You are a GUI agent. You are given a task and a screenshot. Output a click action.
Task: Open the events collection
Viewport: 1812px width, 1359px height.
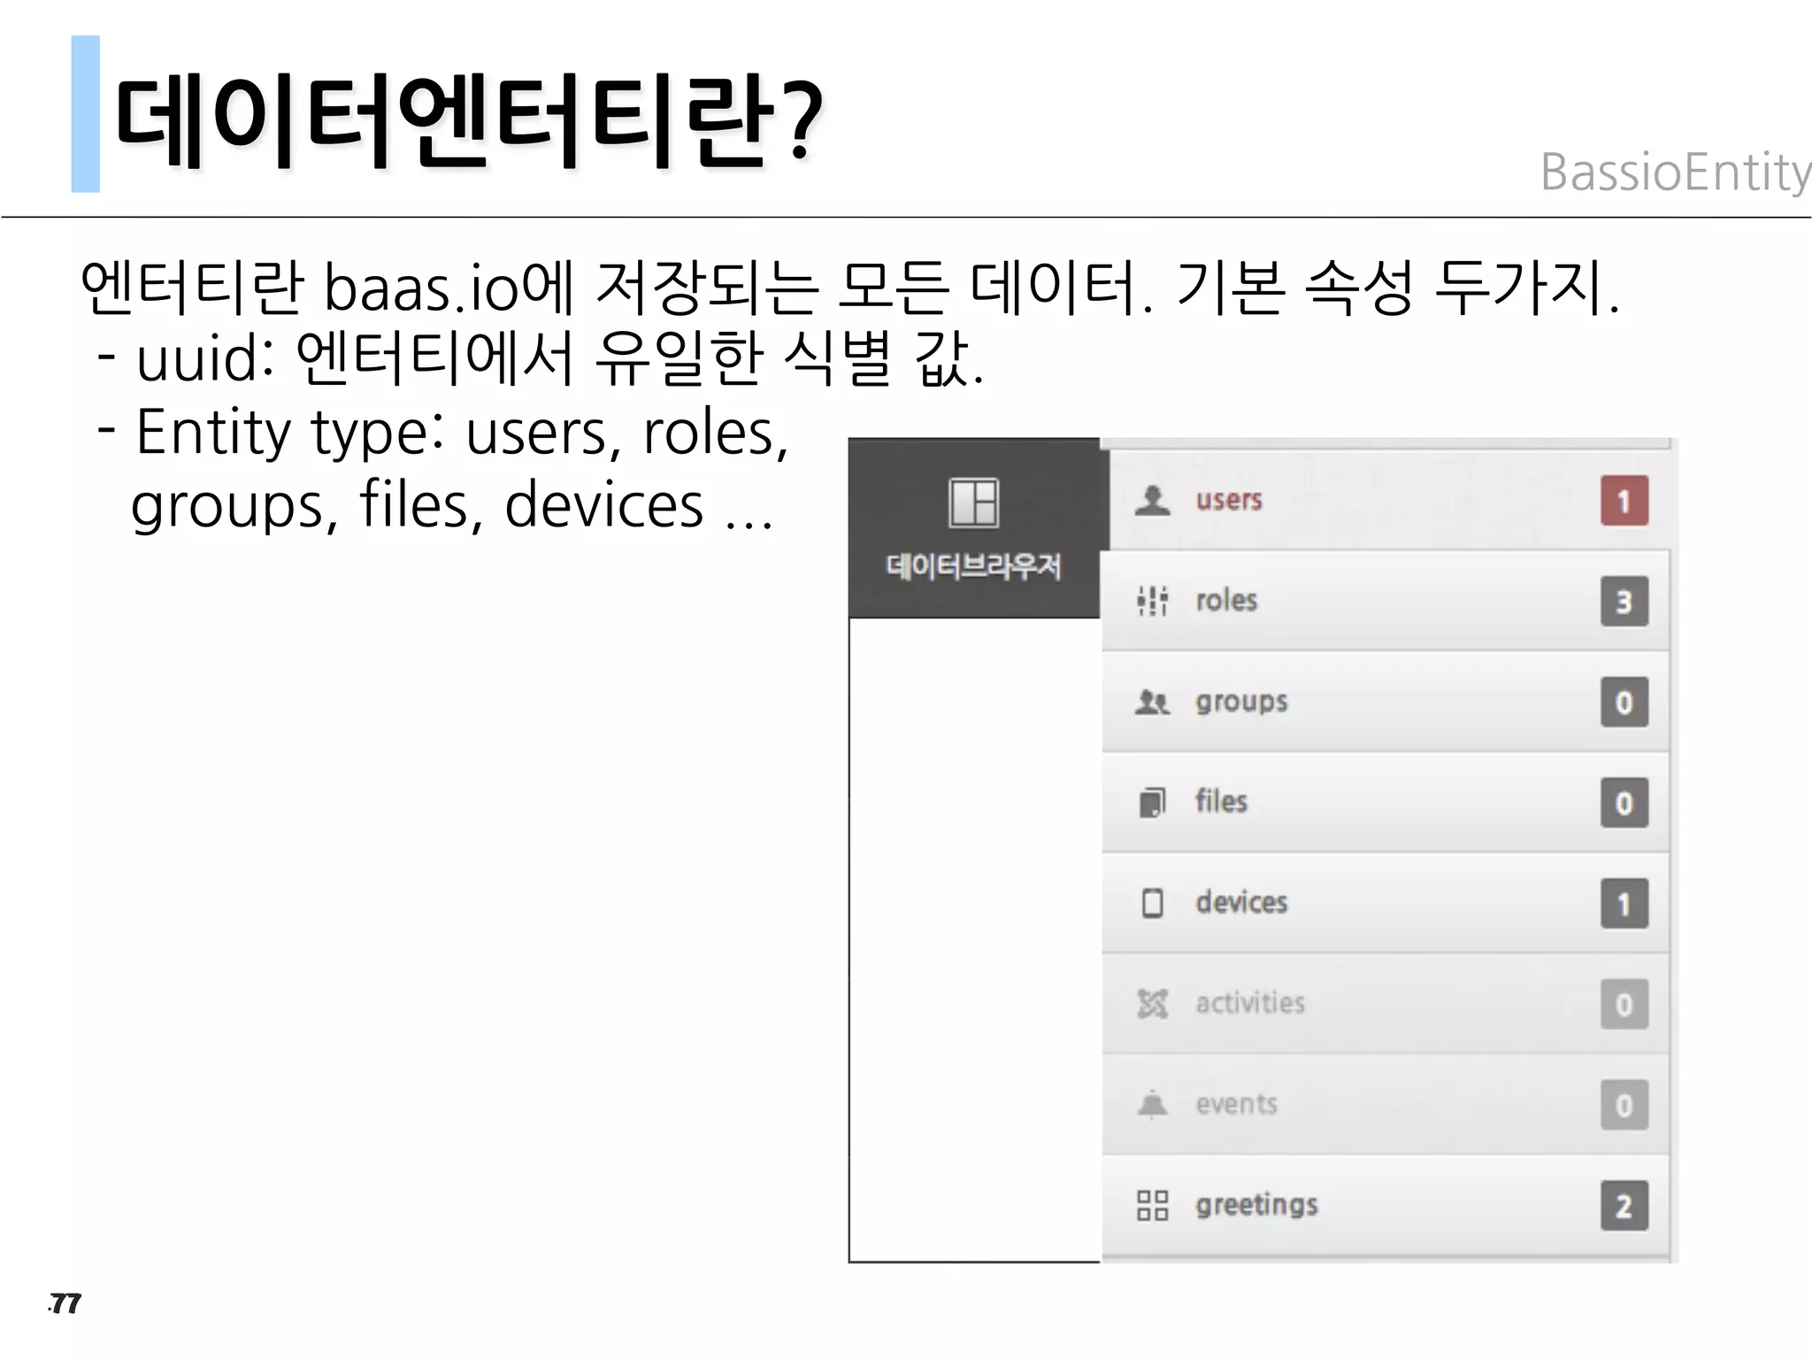(x=1386, y=1104)
